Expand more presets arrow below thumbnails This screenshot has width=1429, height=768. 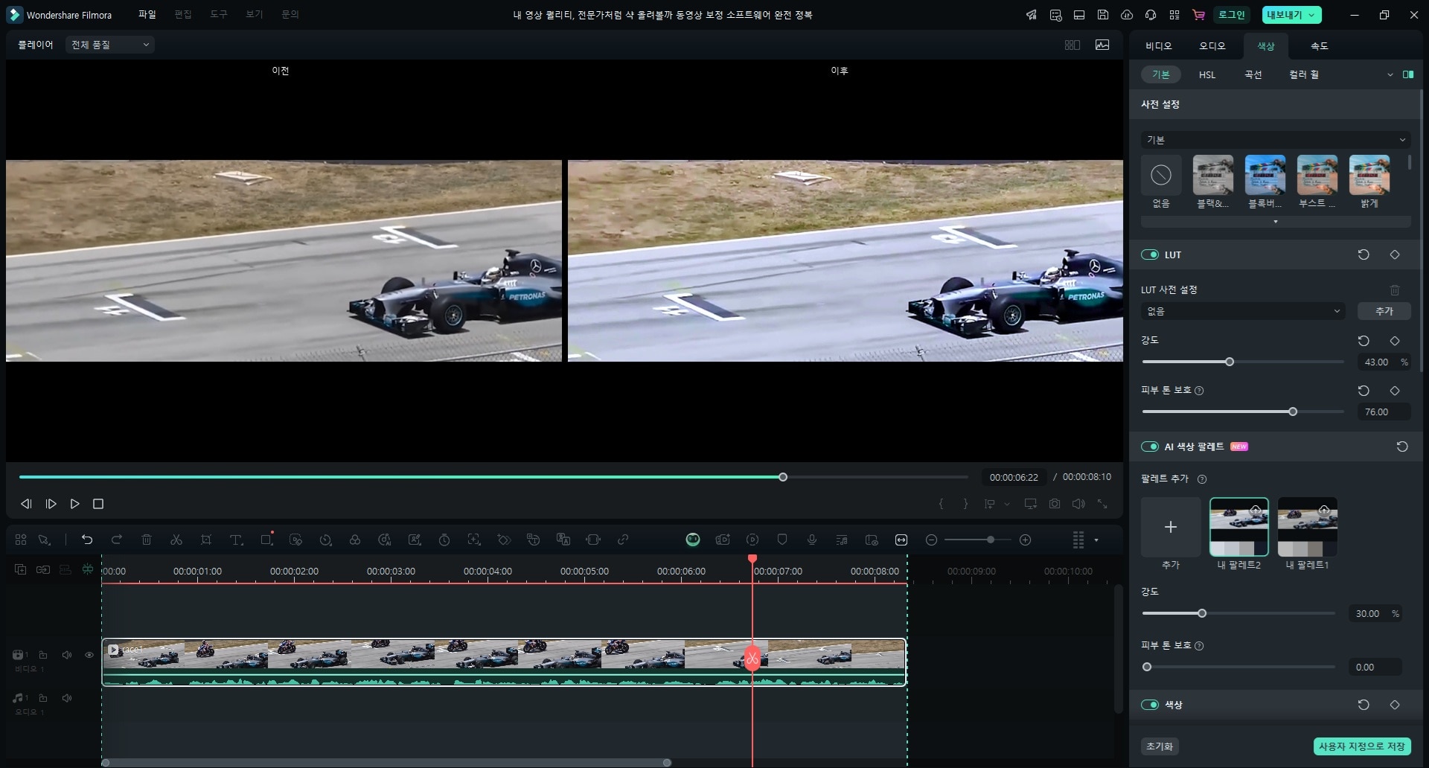pos(1276,222)
